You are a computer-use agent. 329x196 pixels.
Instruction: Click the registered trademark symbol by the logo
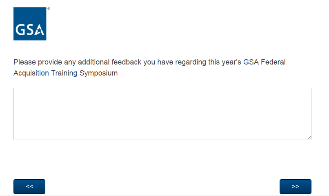tap(49, 8)
